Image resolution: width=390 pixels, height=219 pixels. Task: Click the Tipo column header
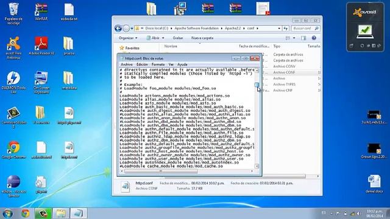coord(277,46)
